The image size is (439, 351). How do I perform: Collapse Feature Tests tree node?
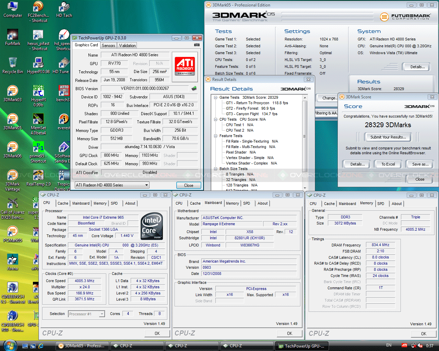coord(216,136)
